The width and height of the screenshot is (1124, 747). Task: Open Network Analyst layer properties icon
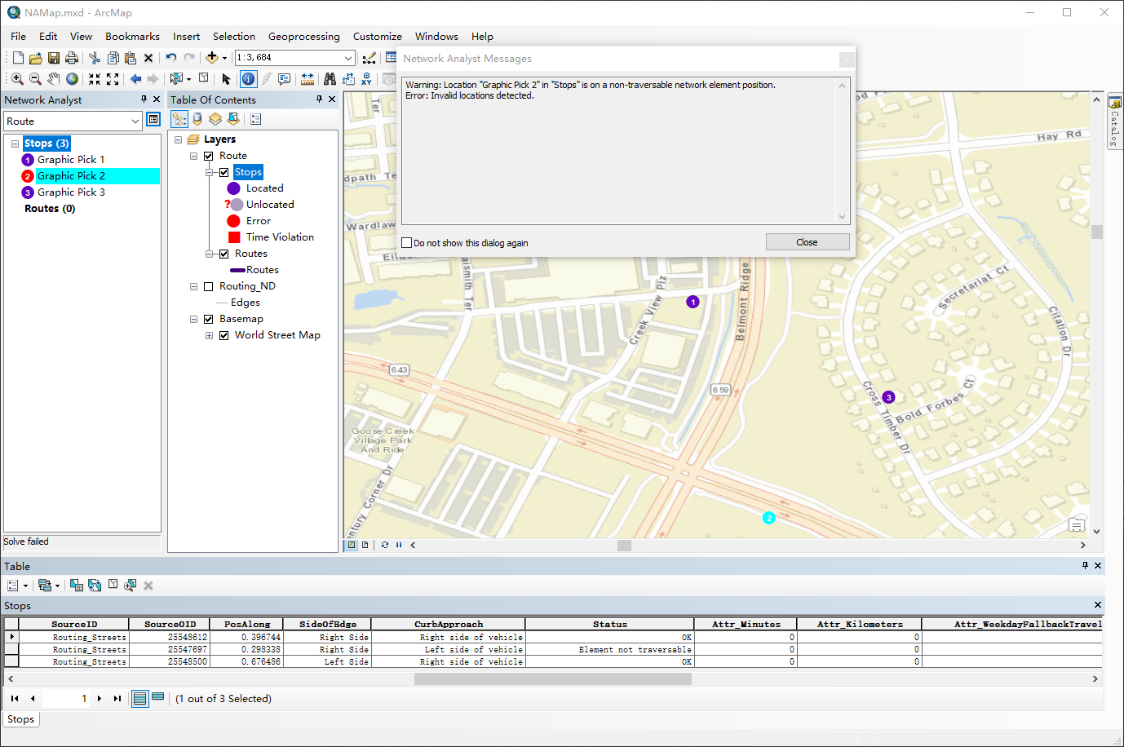153,121
